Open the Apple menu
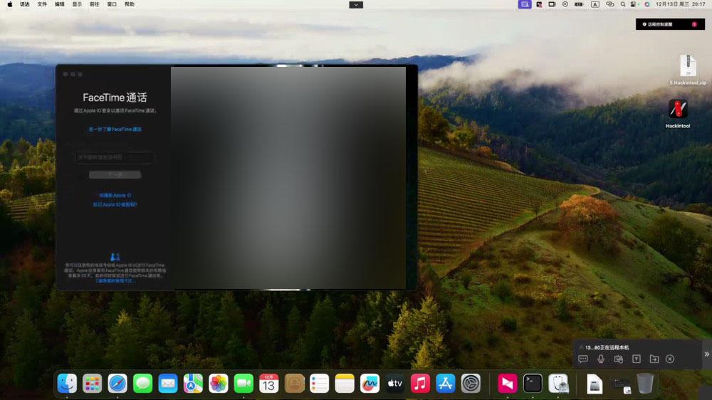This screenshot has width=712, height=400. click(9, 4)
